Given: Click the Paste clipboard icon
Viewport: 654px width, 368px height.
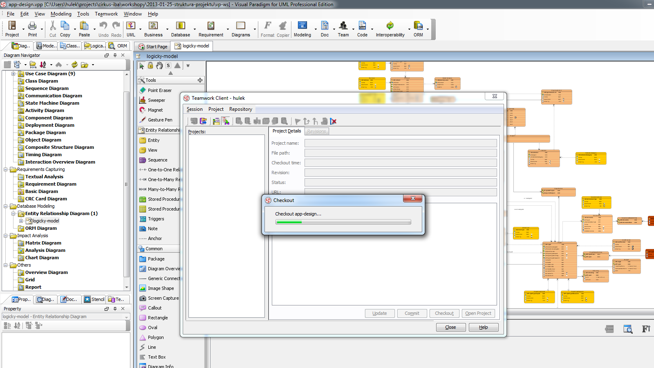Looking at the screenshot, I should point(84,29).
